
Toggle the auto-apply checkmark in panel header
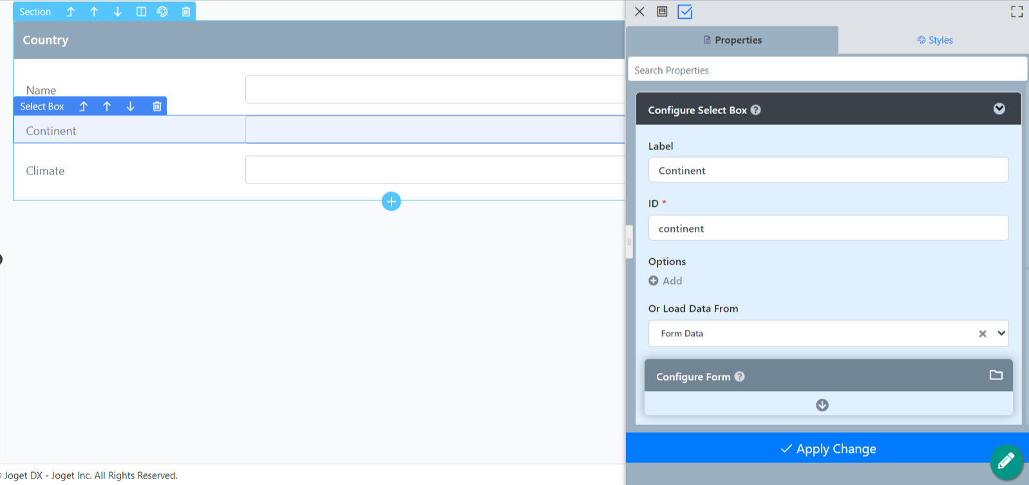tap(684, 12)
